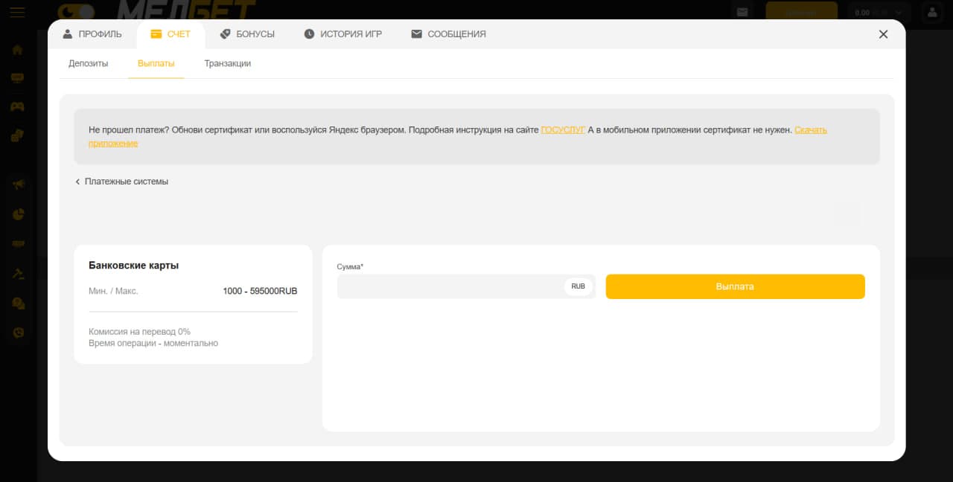Switch to the СООБЩЕНИЯ tab
953x482 pixels.
coord(448,34)
